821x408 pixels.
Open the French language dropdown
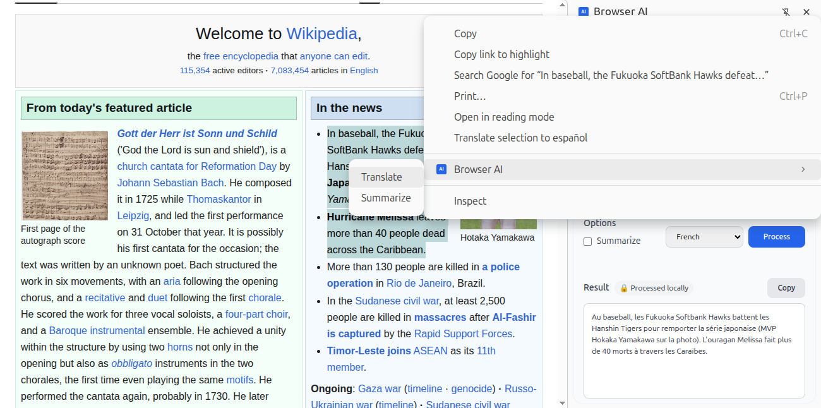[704, 237]
